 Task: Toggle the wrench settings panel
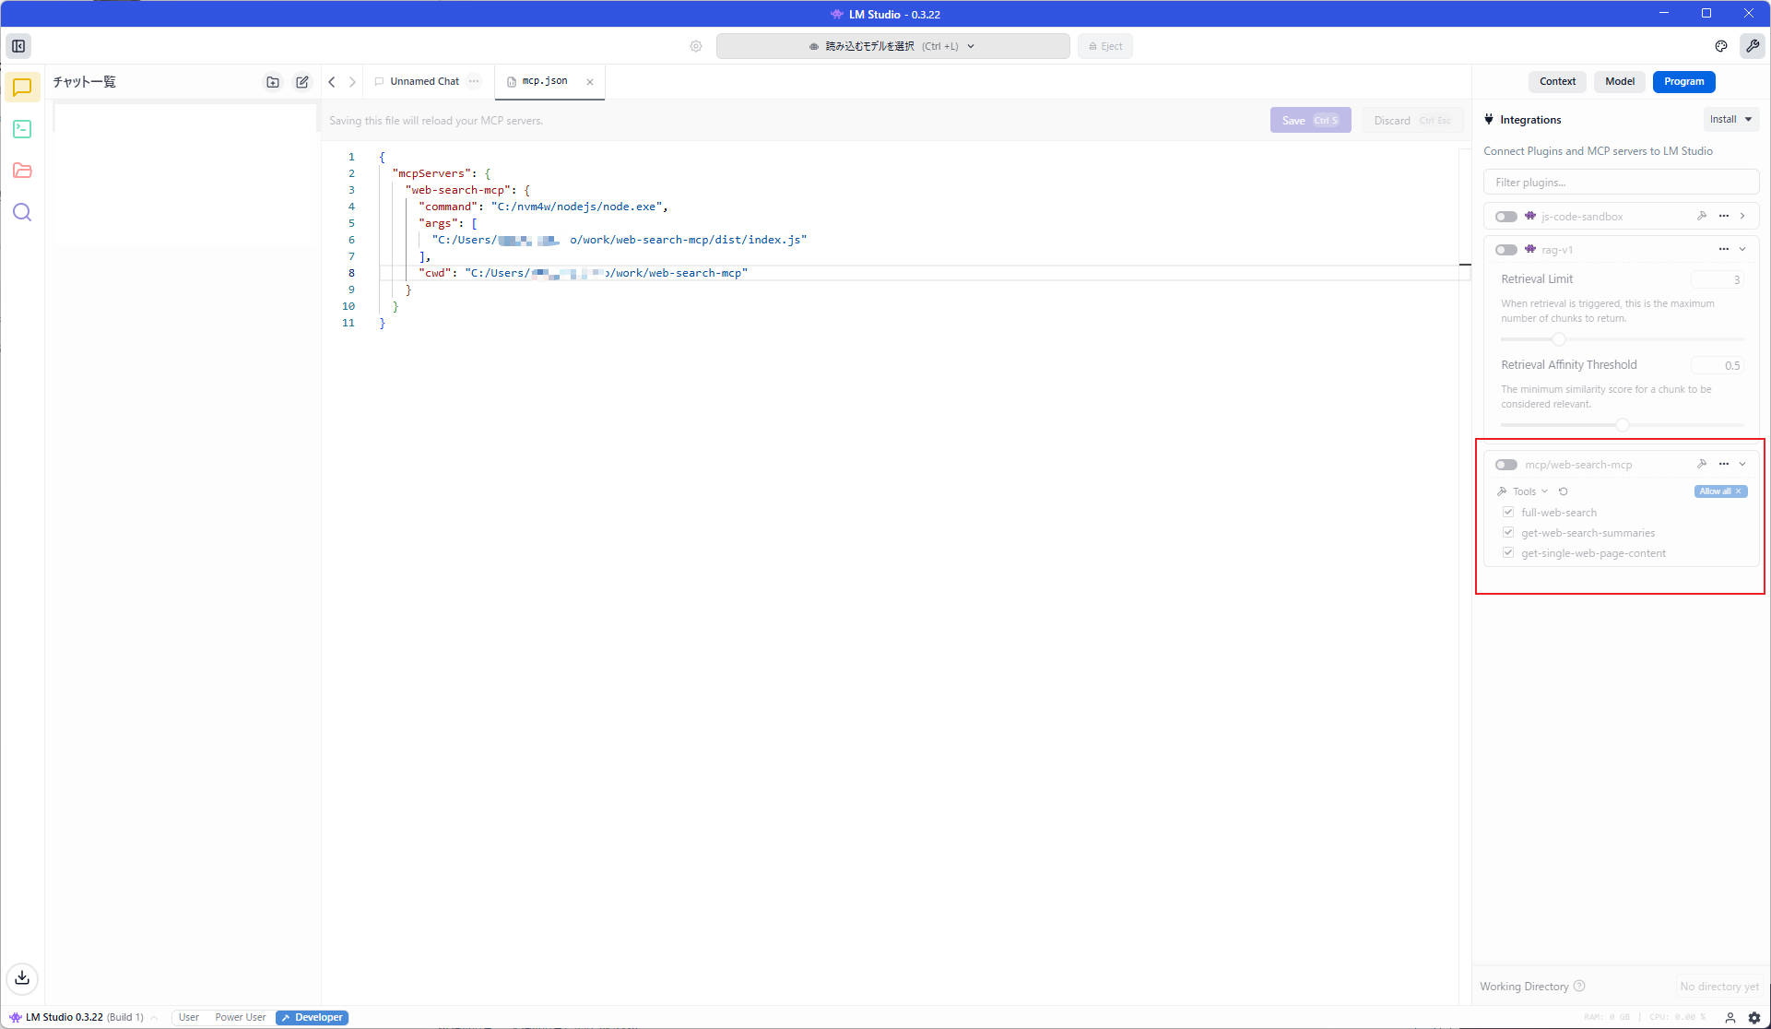coord(1753,46)
